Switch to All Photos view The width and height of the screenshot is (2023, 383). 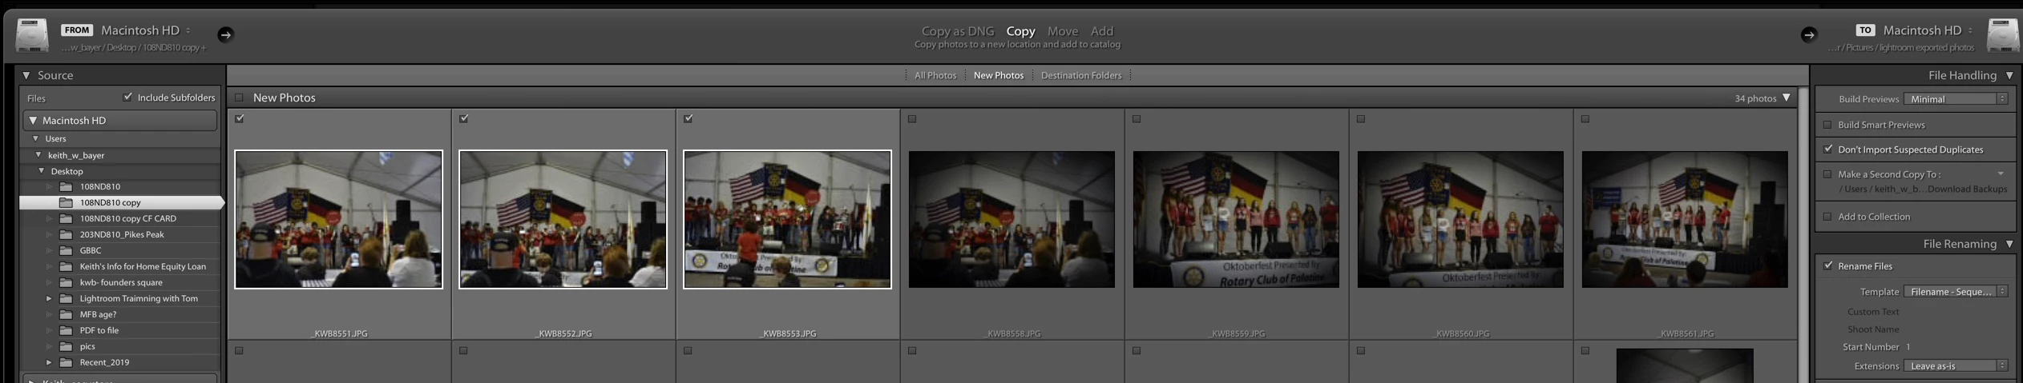tap(935, 75)
